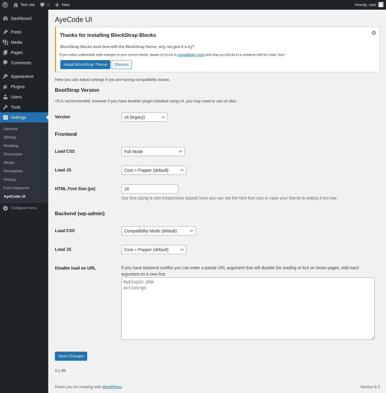Click the Plugins plug icon
Screen dimensions: 386x393
click(5, 87)
